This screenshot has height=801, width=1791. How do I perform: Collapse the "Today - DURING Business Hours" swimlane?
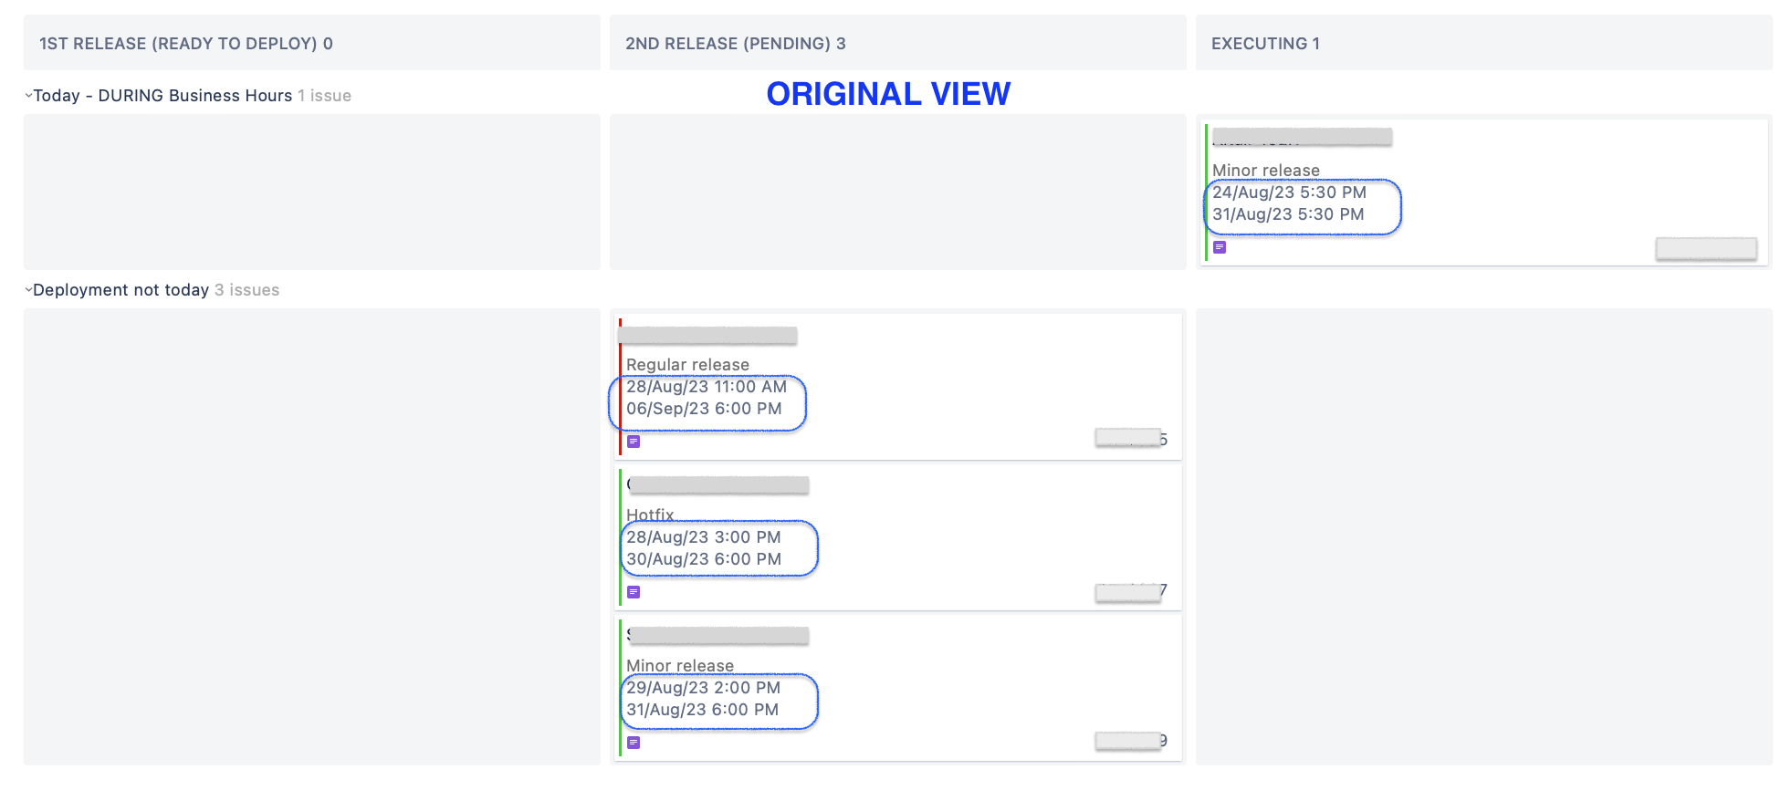coord(27,95)
